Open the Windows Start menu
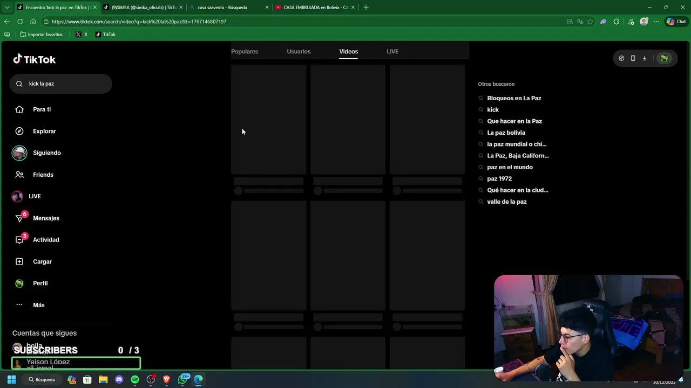This screenshot has height=388, width=691. coord(11,379)
